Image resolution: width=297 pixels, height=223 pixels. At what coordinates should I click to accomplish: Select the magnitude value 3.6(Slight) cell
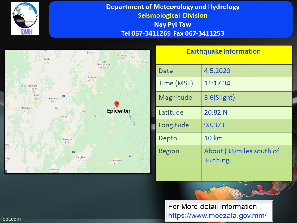pos(219,98)
